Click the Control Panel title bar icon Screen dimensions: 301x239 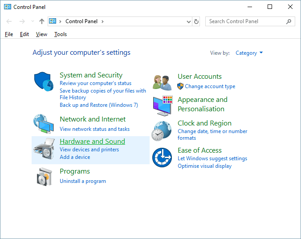tap(8, 7)
